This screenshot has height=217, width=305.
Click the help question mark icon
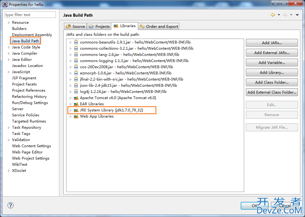(11, 205)
